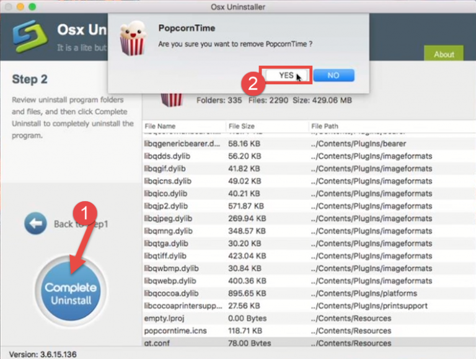This screenshot has height=359, width=476.
Task: Select the libqtiff.dylib file row
Action: (309, 256)
